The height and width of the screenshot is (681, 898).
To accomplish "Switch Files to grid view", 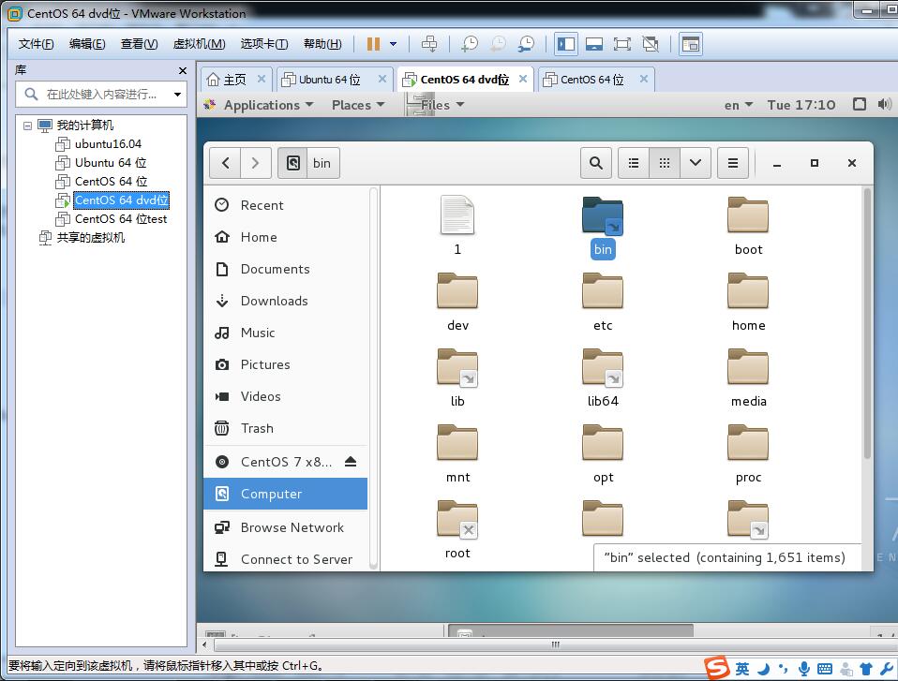I will [665, 163].
